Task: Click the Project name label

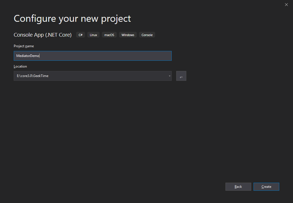Action: (x=24, y=46)
